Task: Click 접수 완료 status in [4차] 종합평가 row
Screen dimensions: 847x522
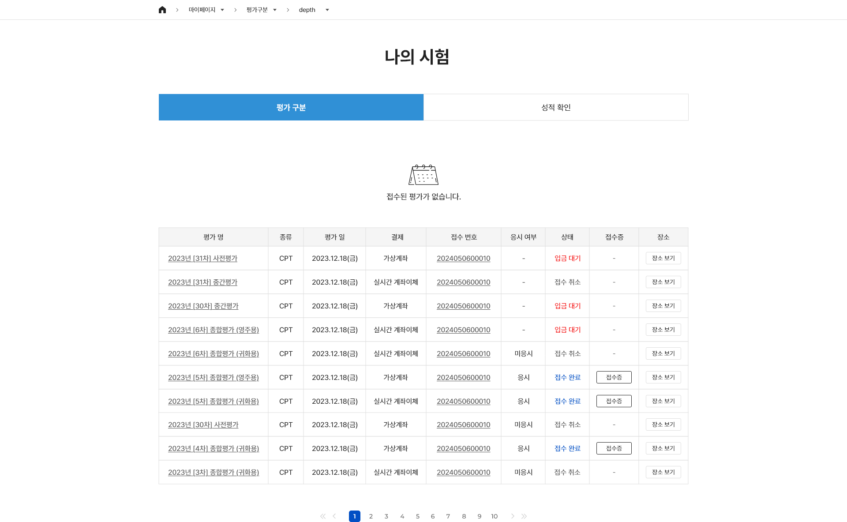Action: pyautogui.click(x=568, y=448)
